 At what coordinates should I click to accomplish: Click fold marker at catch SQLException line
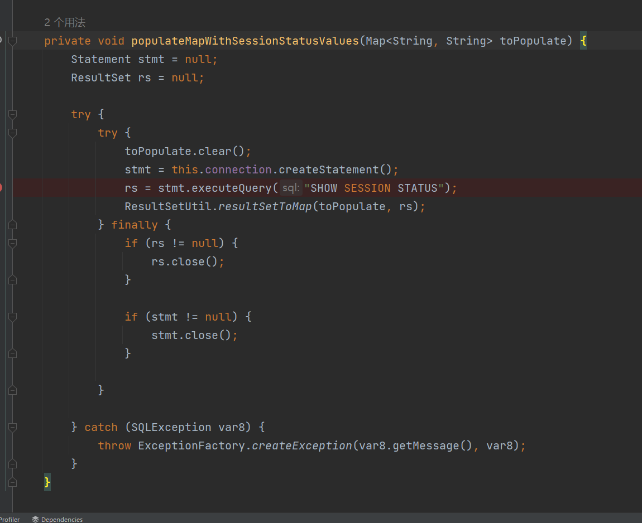13,427
